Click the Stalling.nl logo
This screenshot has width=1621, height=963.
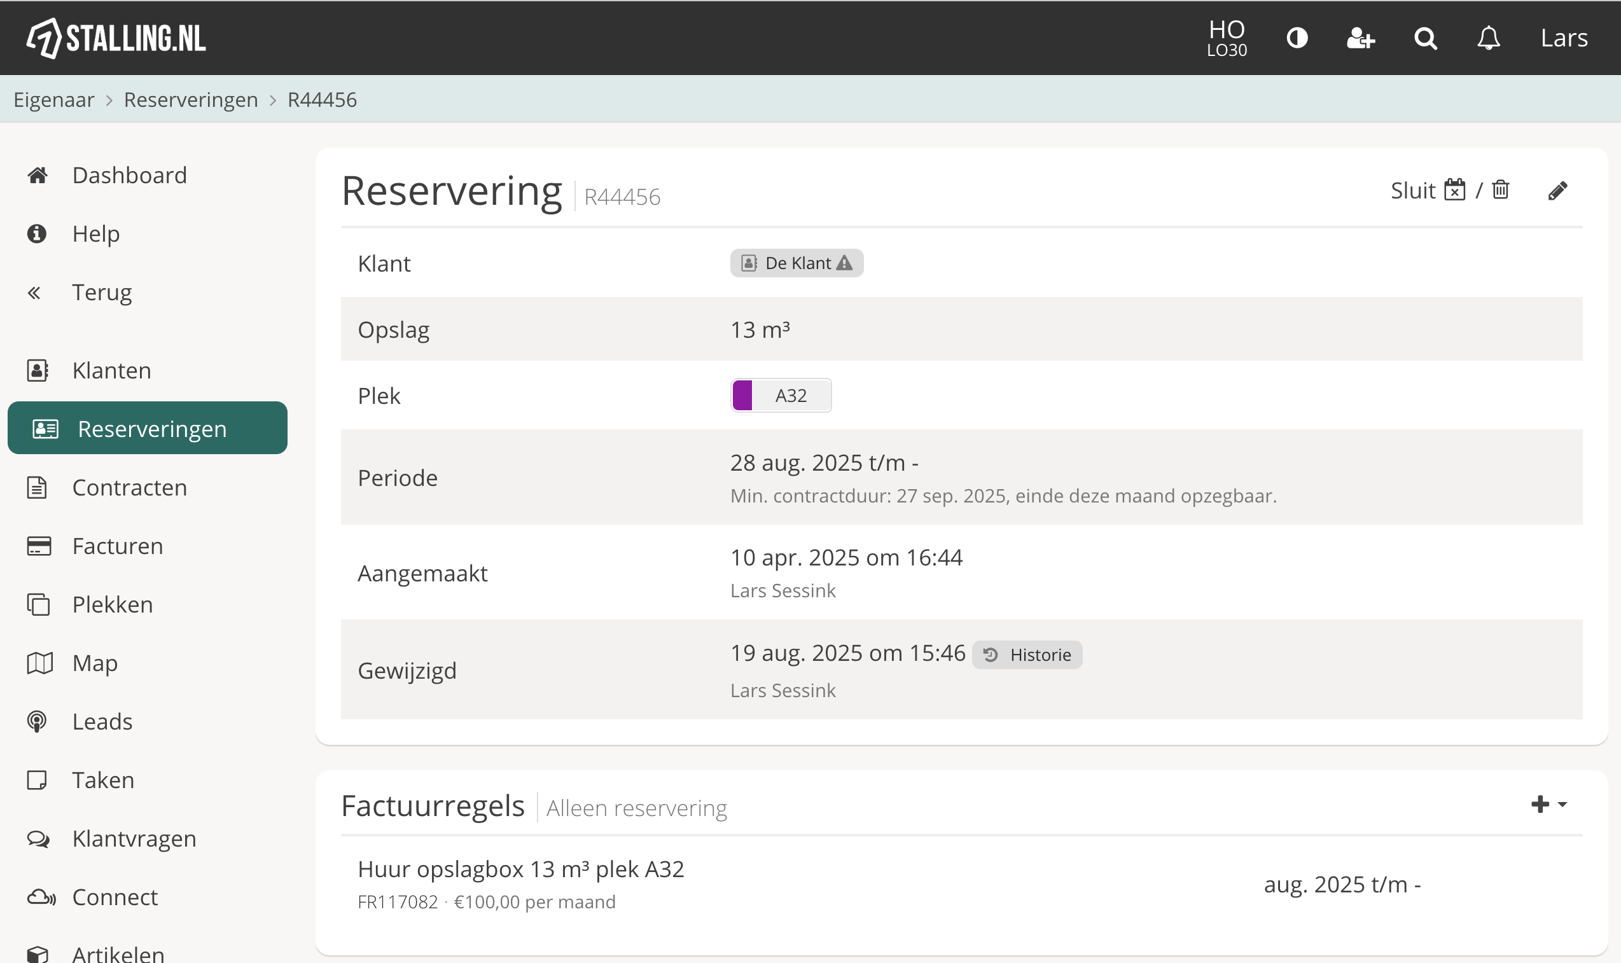(x=116, y=38)
